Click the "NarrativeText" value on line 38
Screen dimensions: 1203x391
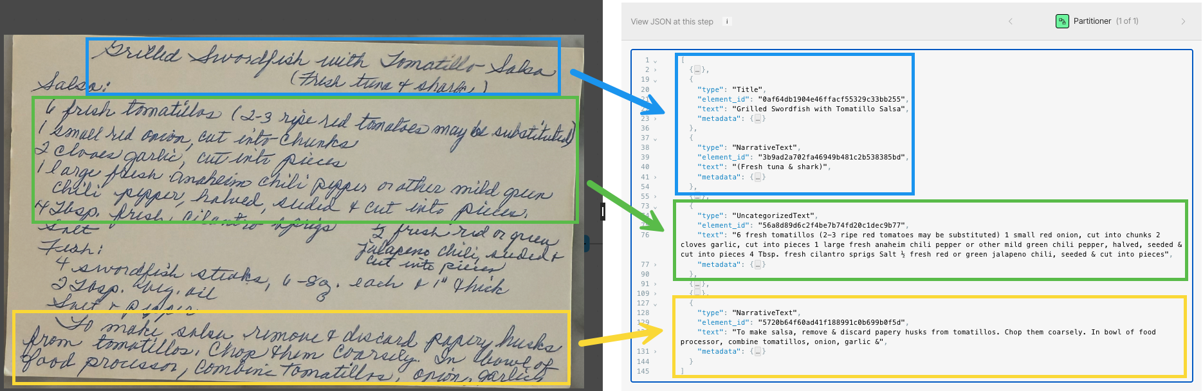tap(764, 148)
